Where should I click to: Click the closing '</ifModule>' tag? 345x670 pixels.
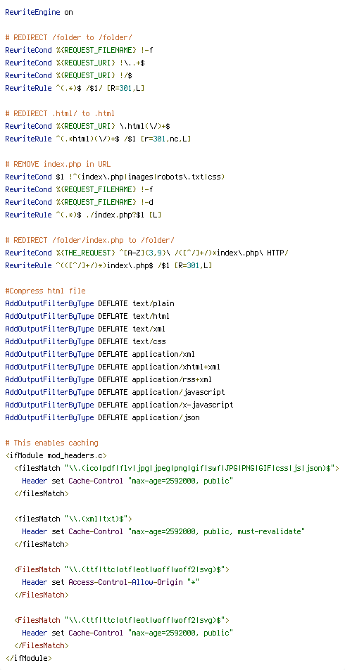tap(29, 657)
